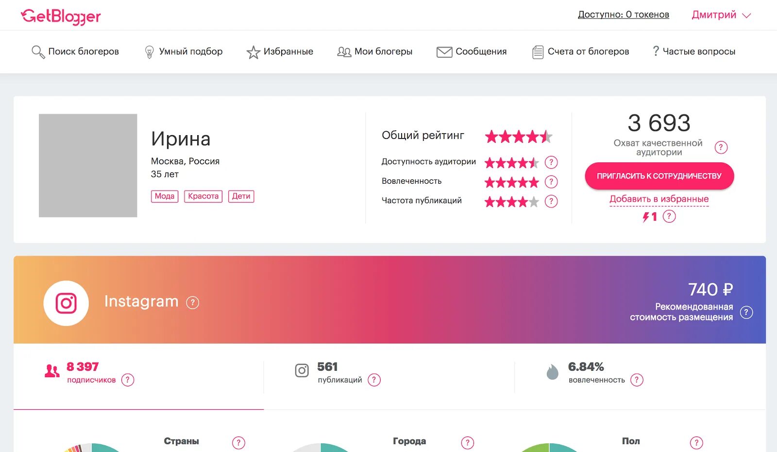777x452 pixels.
Task: Click the Instagram logo circle
Action: coord(66,303)
